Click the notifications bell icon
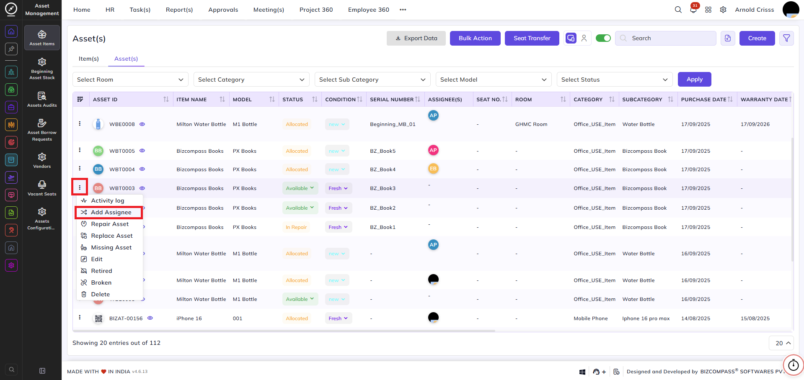 [x=693, y=10]
